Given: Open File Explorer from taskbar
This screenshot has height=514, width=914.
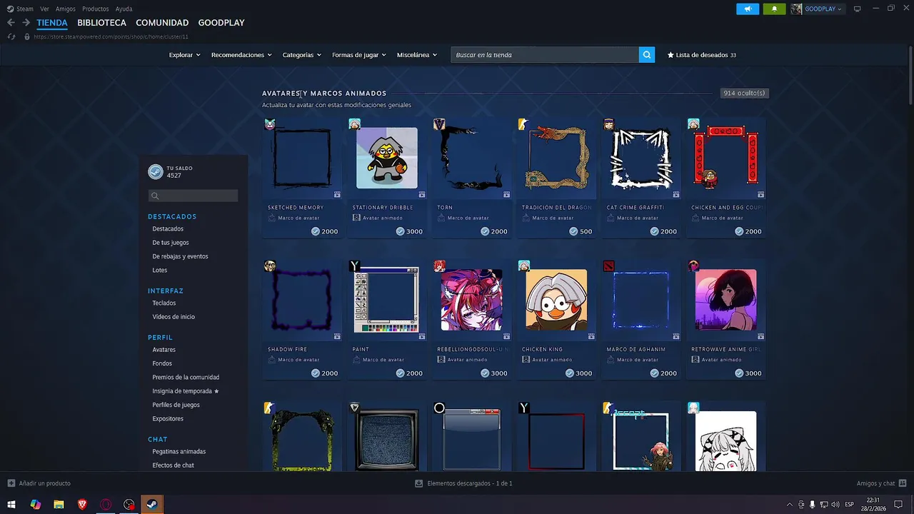Looking at the screenshot, I should (x=59, y=505).
